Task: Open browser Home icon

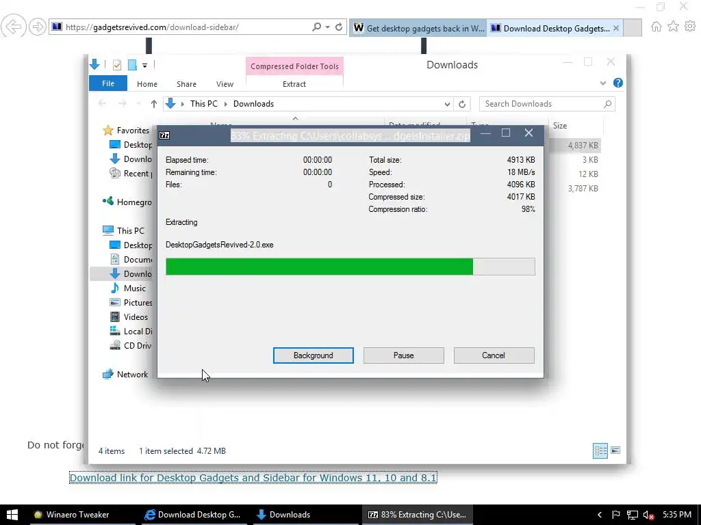Action: point(657,27)
